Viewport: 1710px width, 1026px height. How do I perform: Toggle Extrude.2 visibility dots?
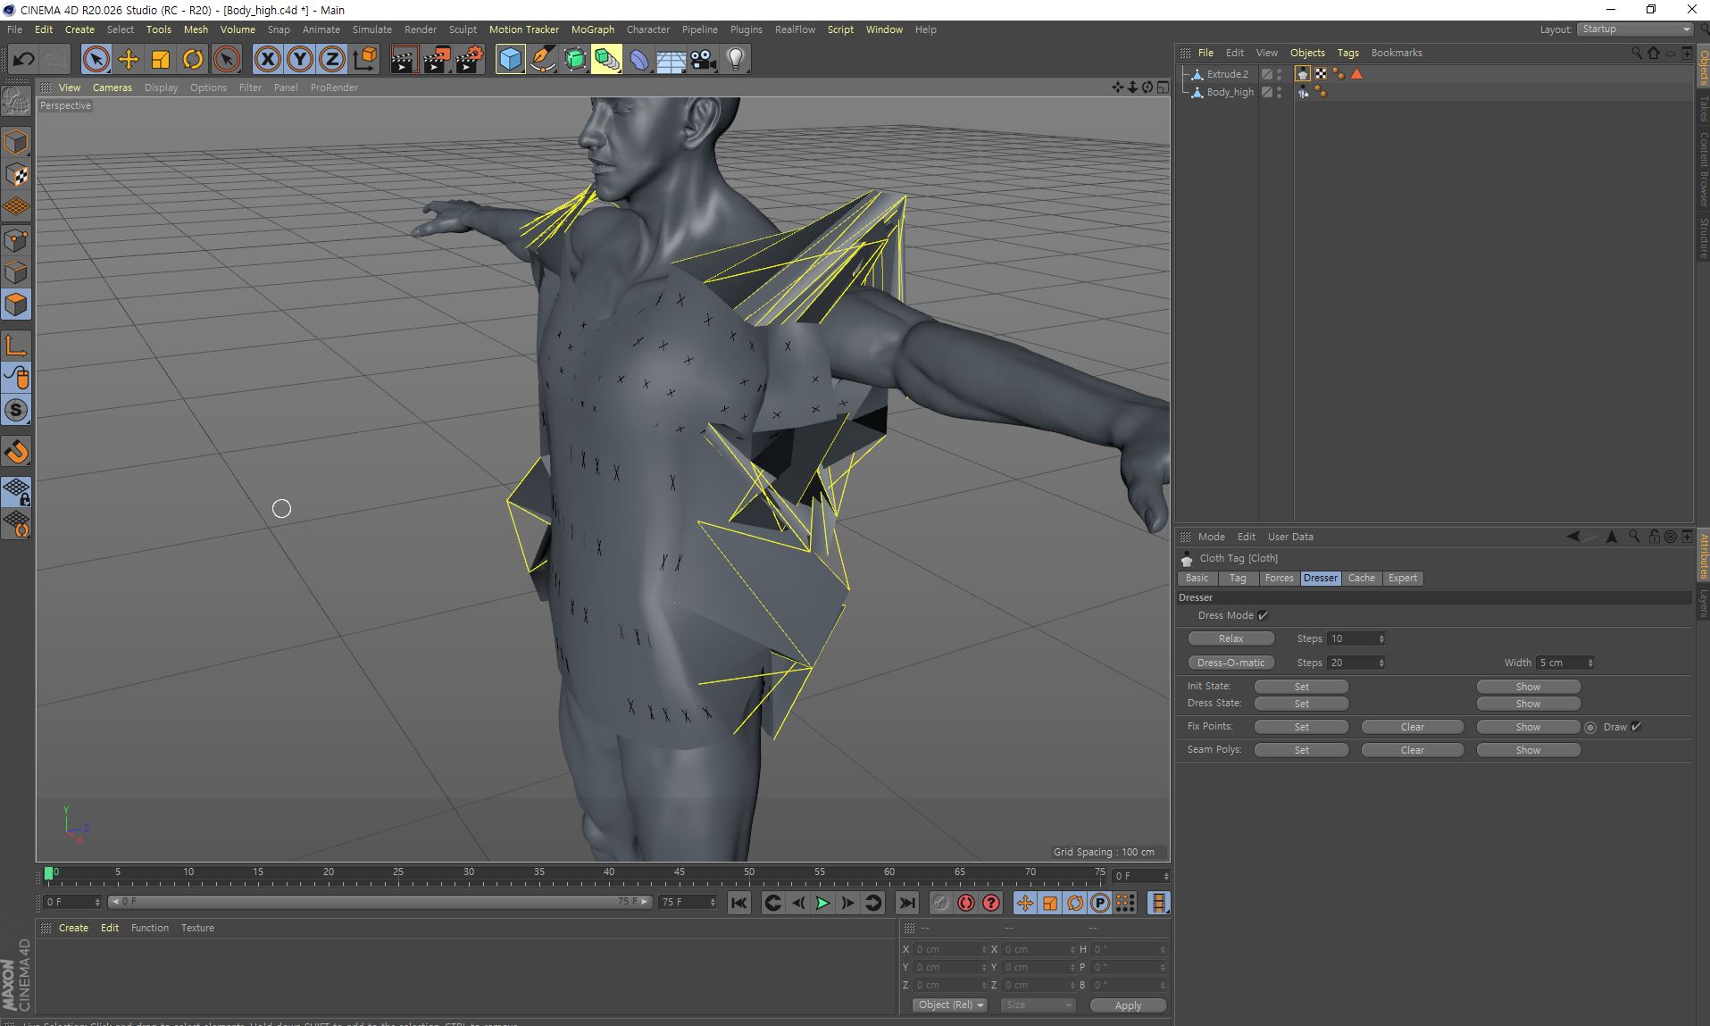coord(1280,74)
